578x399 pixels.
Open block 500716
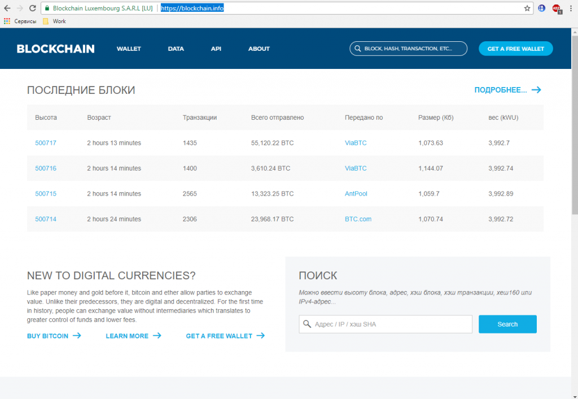point(46,168)
